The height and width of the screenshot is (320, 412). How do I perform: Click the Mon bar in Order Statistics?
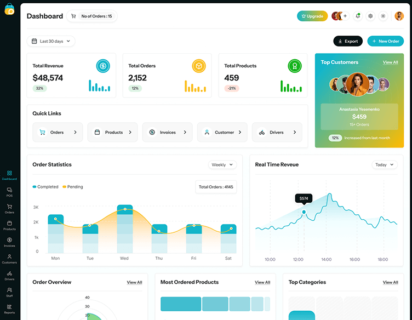click(x=56, y=234)
